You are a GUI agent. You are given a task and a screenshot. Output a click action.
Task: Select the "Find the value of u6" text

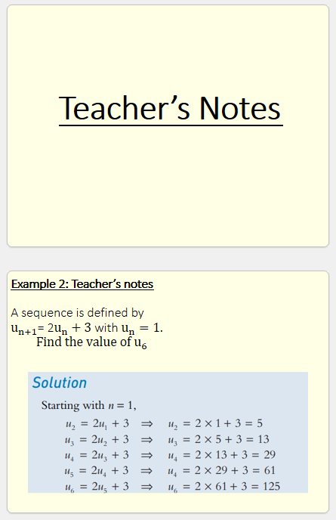(91, 342)
